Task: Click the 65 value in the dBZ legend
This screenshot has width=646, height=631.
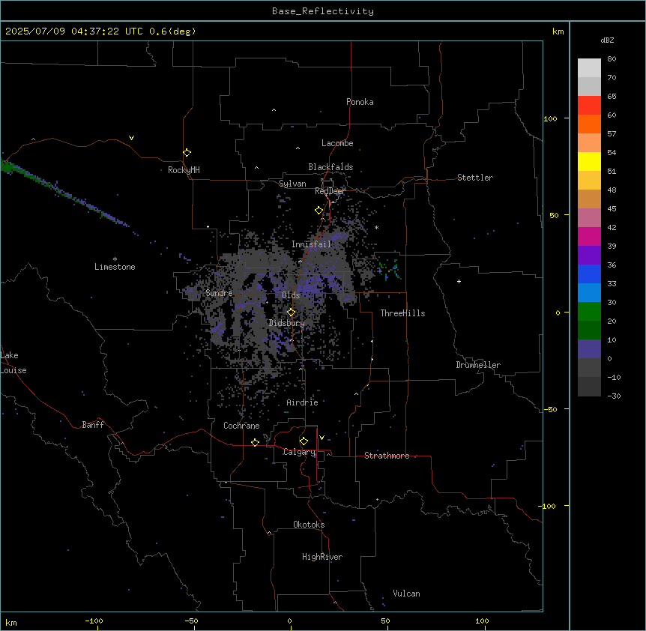Action: pyautogui.click(x=612, y=97)
